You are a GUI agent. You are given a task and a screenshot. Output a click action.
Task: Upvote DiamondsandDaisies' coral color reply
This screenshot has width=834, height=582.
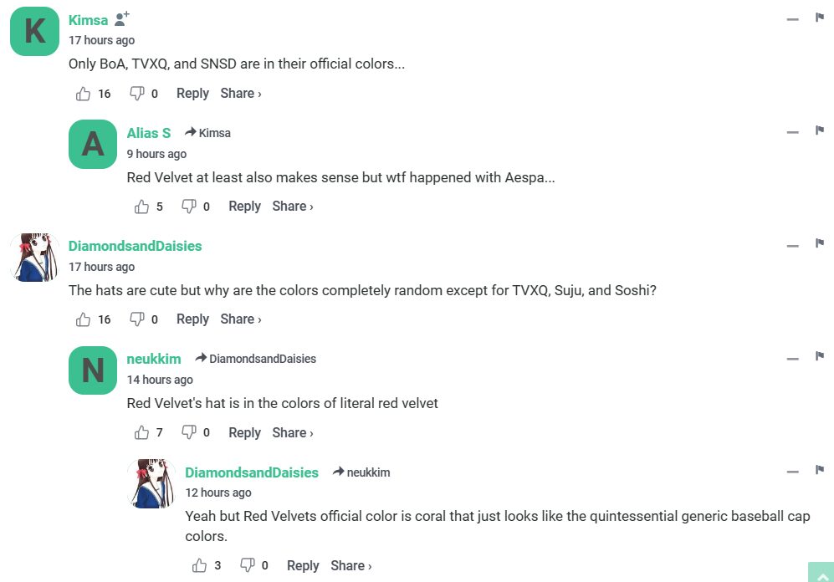pos(200,565)
